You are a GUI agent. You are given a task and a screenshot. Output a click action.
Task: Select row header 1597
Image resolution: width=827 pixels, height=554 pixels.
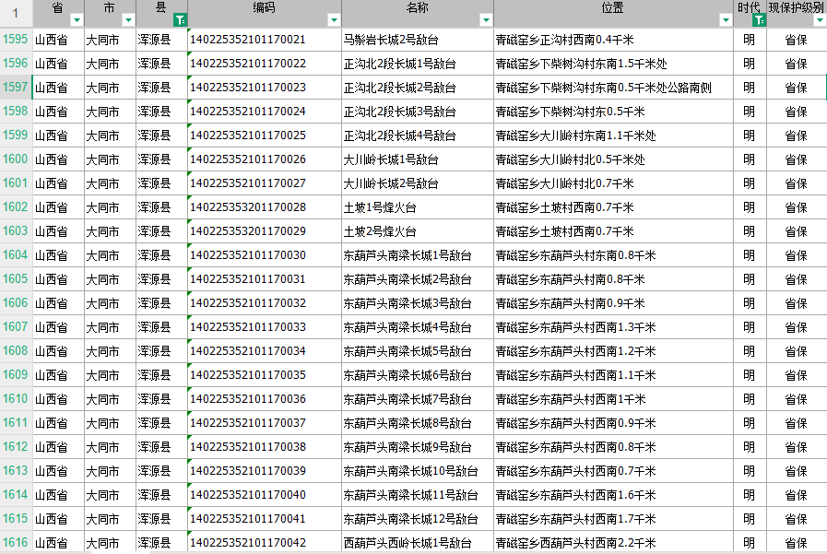tap(16, 88)
